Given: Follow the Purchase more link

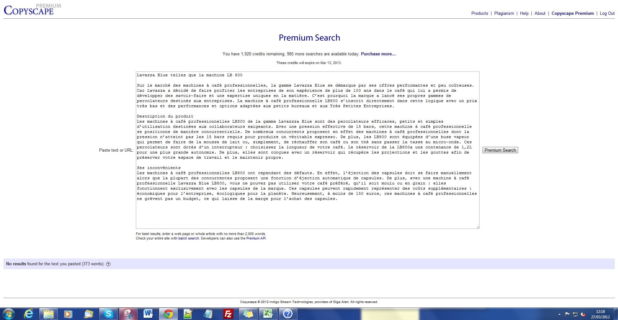Looking at the screenshot, I should tap(378, 54).
